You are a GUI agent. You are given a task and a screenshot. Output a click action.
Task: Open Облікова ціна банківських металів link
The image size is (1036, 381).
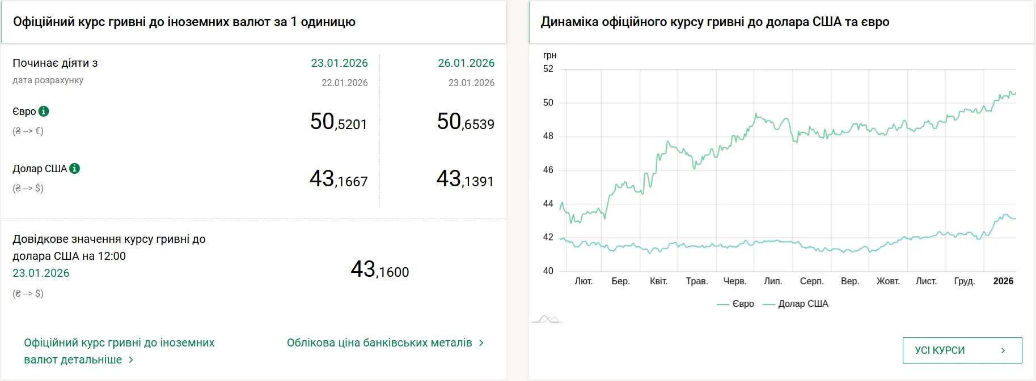[x=379, y=343]
